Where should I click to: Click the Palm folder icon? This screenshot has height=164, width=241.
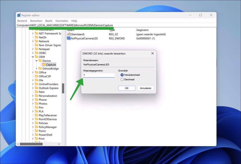click(36, 92)
